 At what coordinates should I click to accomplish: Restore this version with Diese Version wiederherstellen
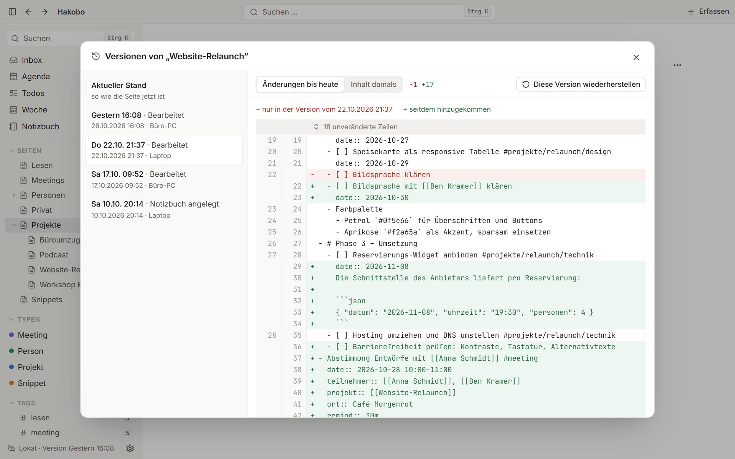[581, 84]
